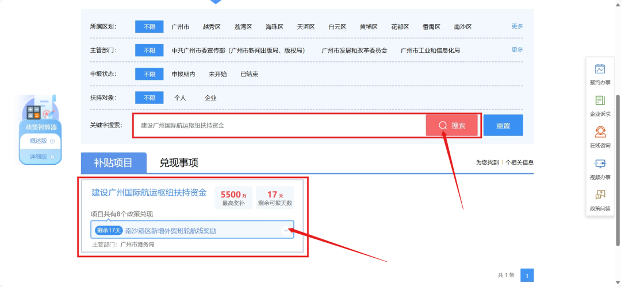This screenshot has height=287, width=621.
Task: Open the 企业诉求 document icon
Action: (600, 100)
